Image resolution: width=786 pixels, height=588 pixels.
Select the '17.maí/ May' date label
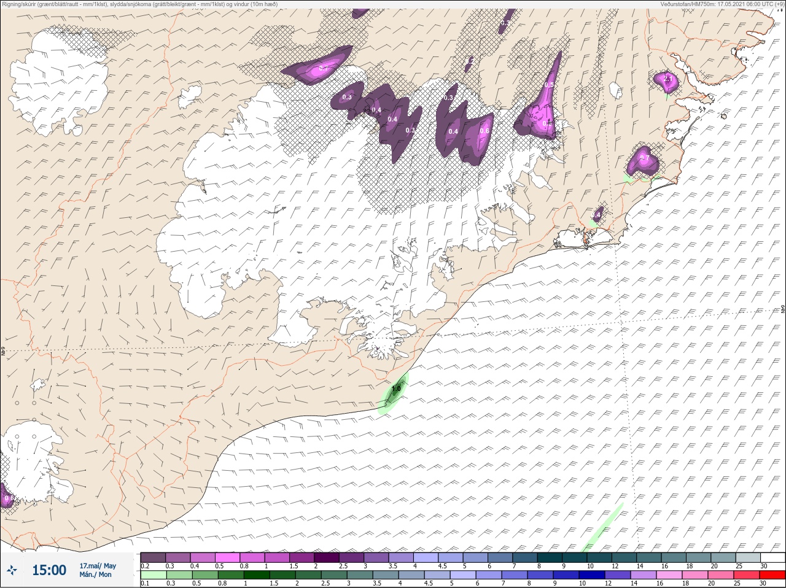(x=98, y=565)
